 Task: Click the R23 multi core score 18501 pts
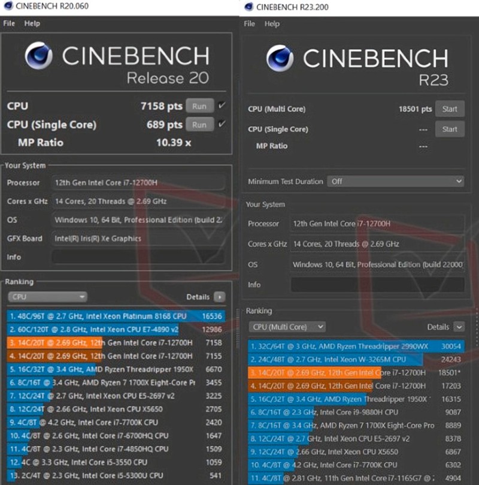pos(415,109)
